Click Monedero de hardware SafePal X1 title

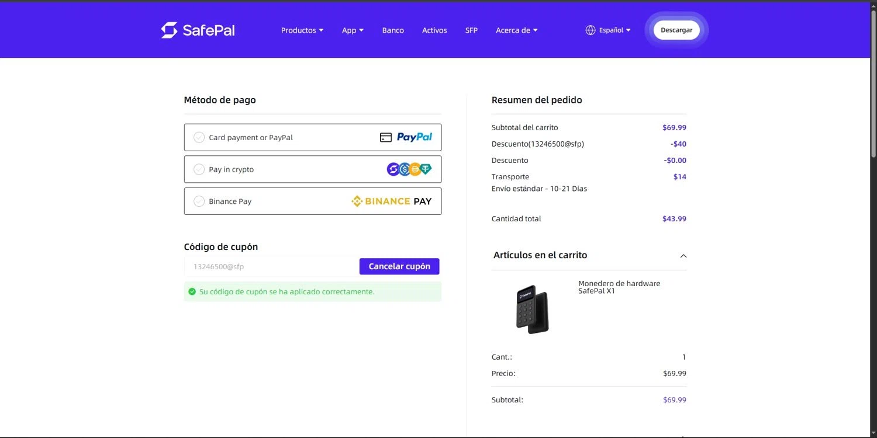(x=619, y=287)
